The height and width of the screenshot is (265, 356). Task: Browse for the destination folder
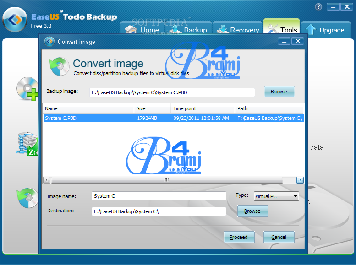(252, 211)
